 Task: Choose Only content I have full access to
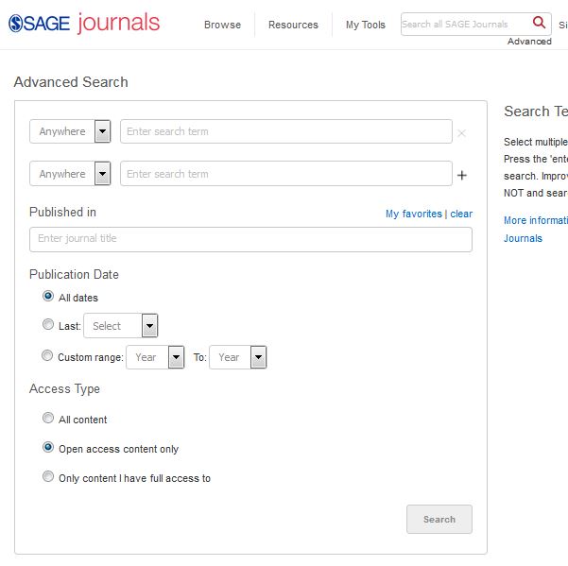(48, 477)
